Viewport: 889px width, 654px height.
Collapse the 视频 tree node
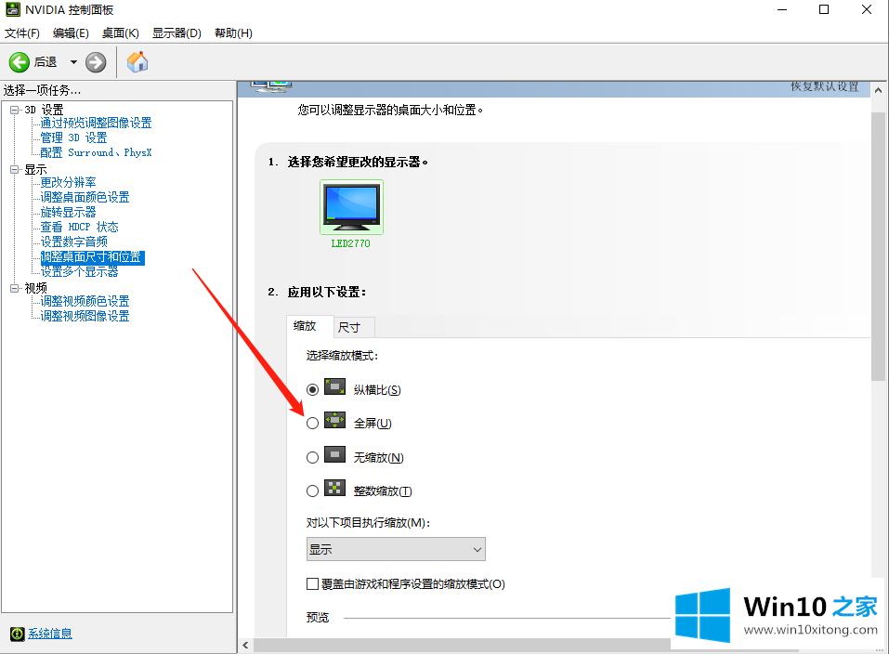(x=15, y=288)
